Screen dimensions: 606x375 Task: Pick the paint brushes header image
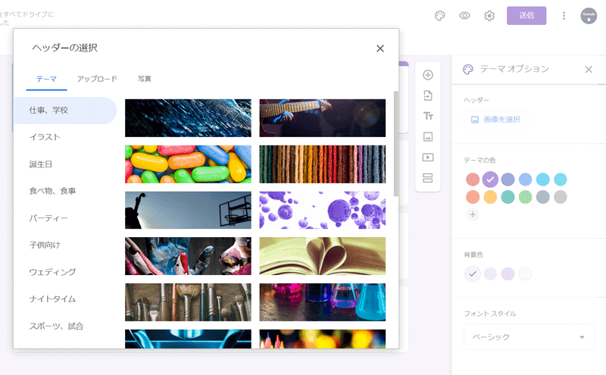[x=188, y=302]
